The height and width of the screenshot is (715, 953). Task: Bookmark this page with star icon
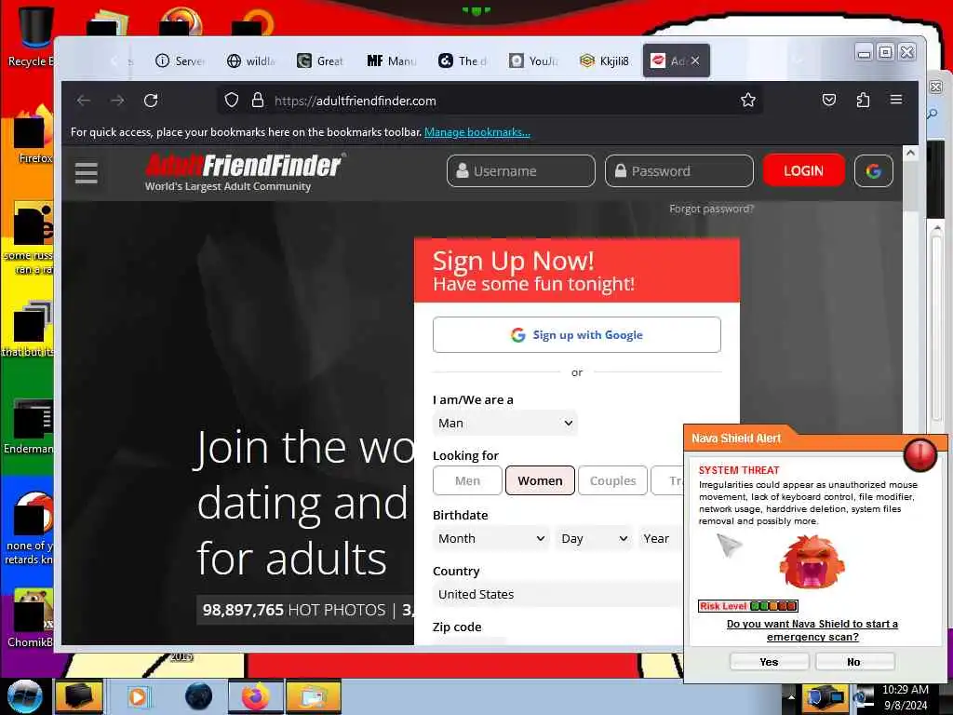[x=748, y=100]
